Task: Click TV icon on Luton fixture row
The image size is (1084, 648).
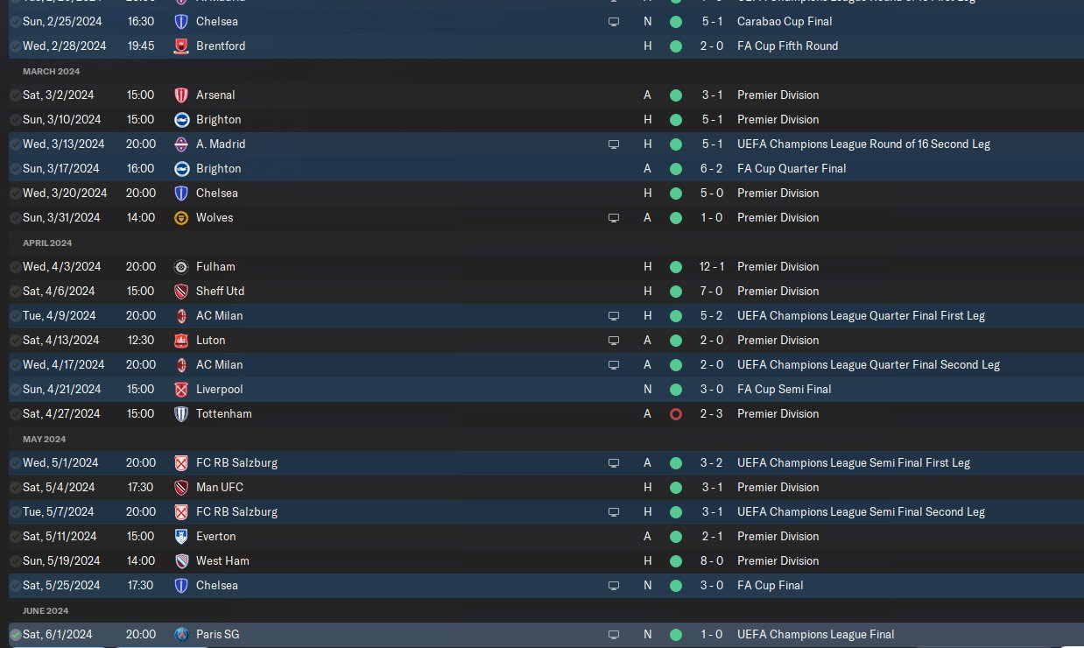Action: [614, 340]
